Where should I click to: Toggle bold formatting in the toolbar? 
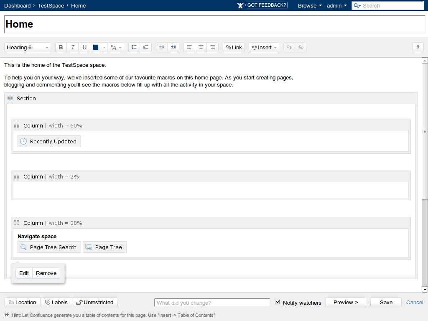[x=61, y=47]
